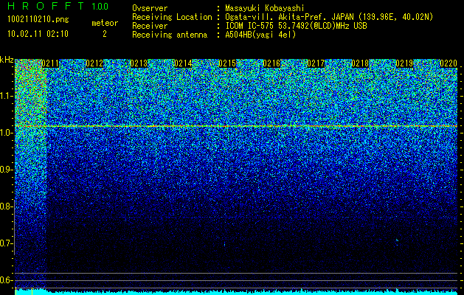Click the 'meteor' count label
Viewport: 464px width, 295px height.
[105, 23]
